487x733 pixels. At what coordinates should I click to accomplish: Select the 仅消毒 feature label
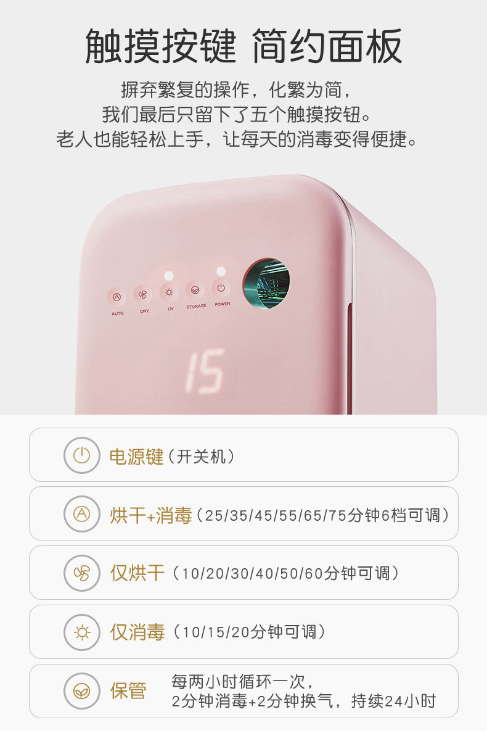click(x=137, y=632)
